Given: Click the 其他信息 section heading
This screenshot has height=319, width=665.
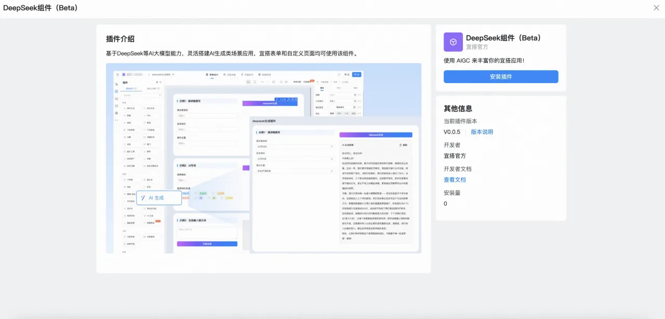Looking at the screenshot, I should (x=458, y=109).
